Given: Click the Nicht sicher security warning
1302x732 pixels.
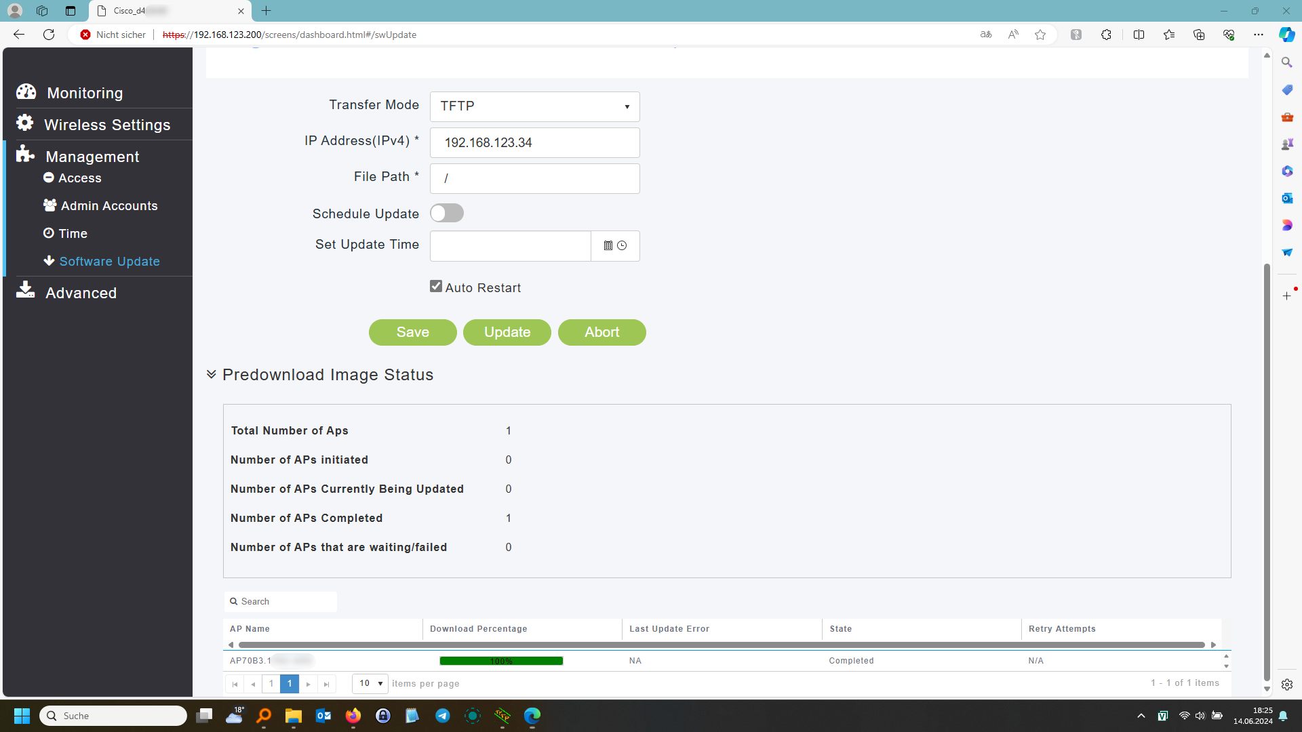Looking at the screenshot, I should click(113, 35).
